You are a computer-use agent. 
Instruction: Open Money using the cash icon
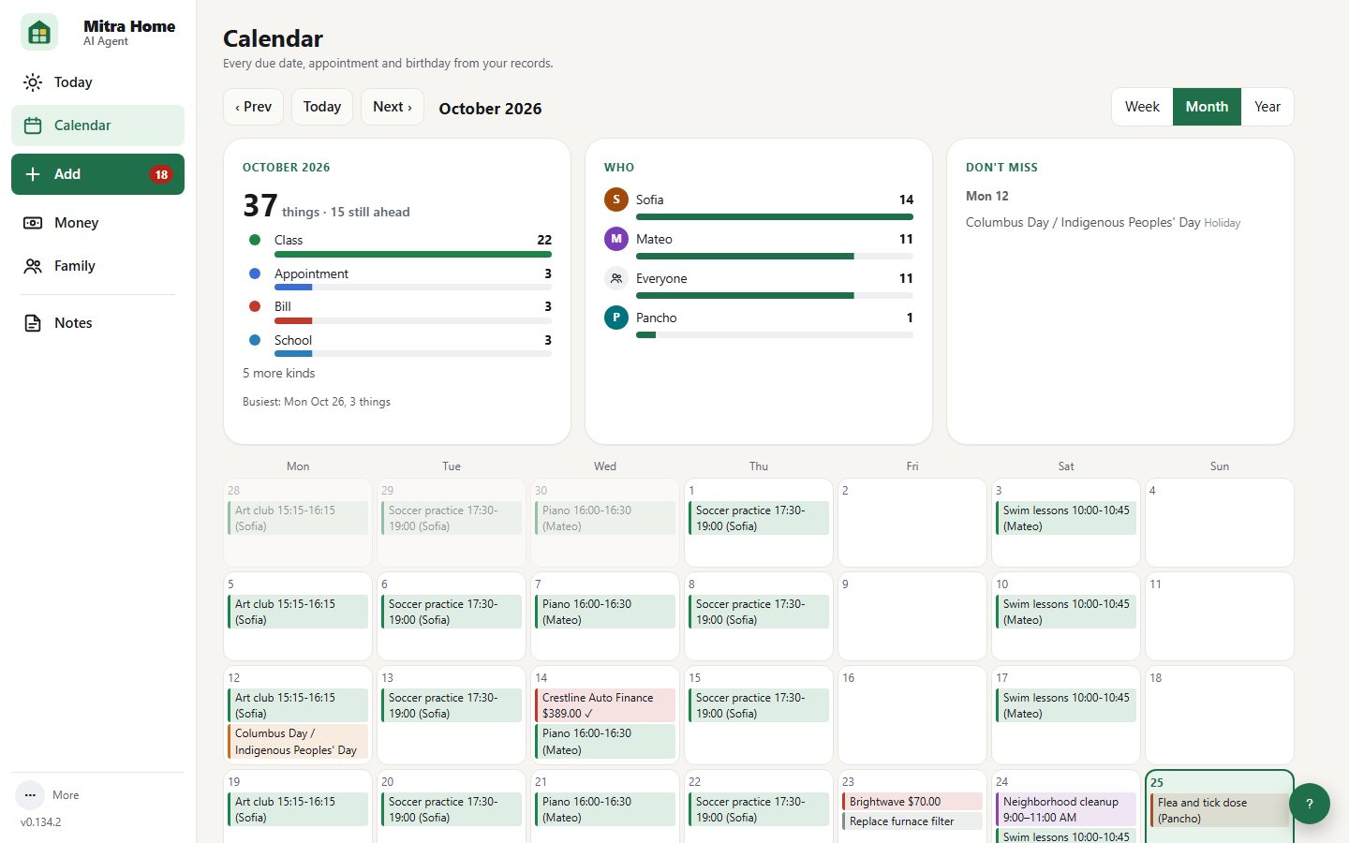tap(33, 223)
